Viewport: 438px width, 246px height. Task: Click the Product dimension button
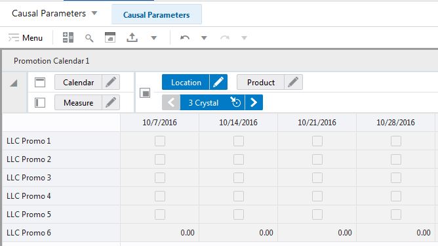[260, 82]
